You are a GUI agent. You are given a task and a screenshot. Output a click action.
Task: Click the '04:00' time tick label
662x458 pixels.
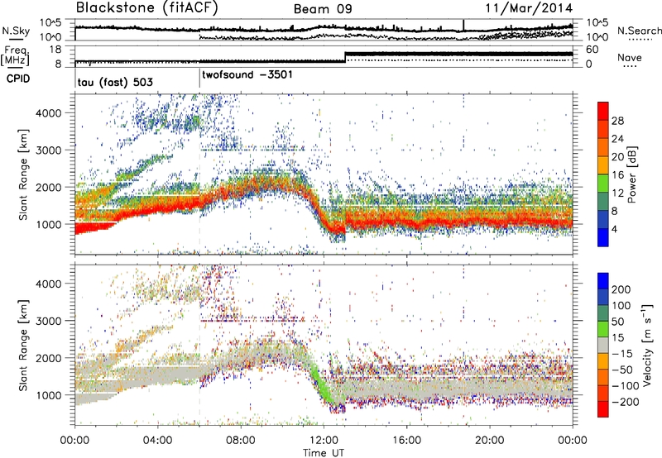[158, 441]
